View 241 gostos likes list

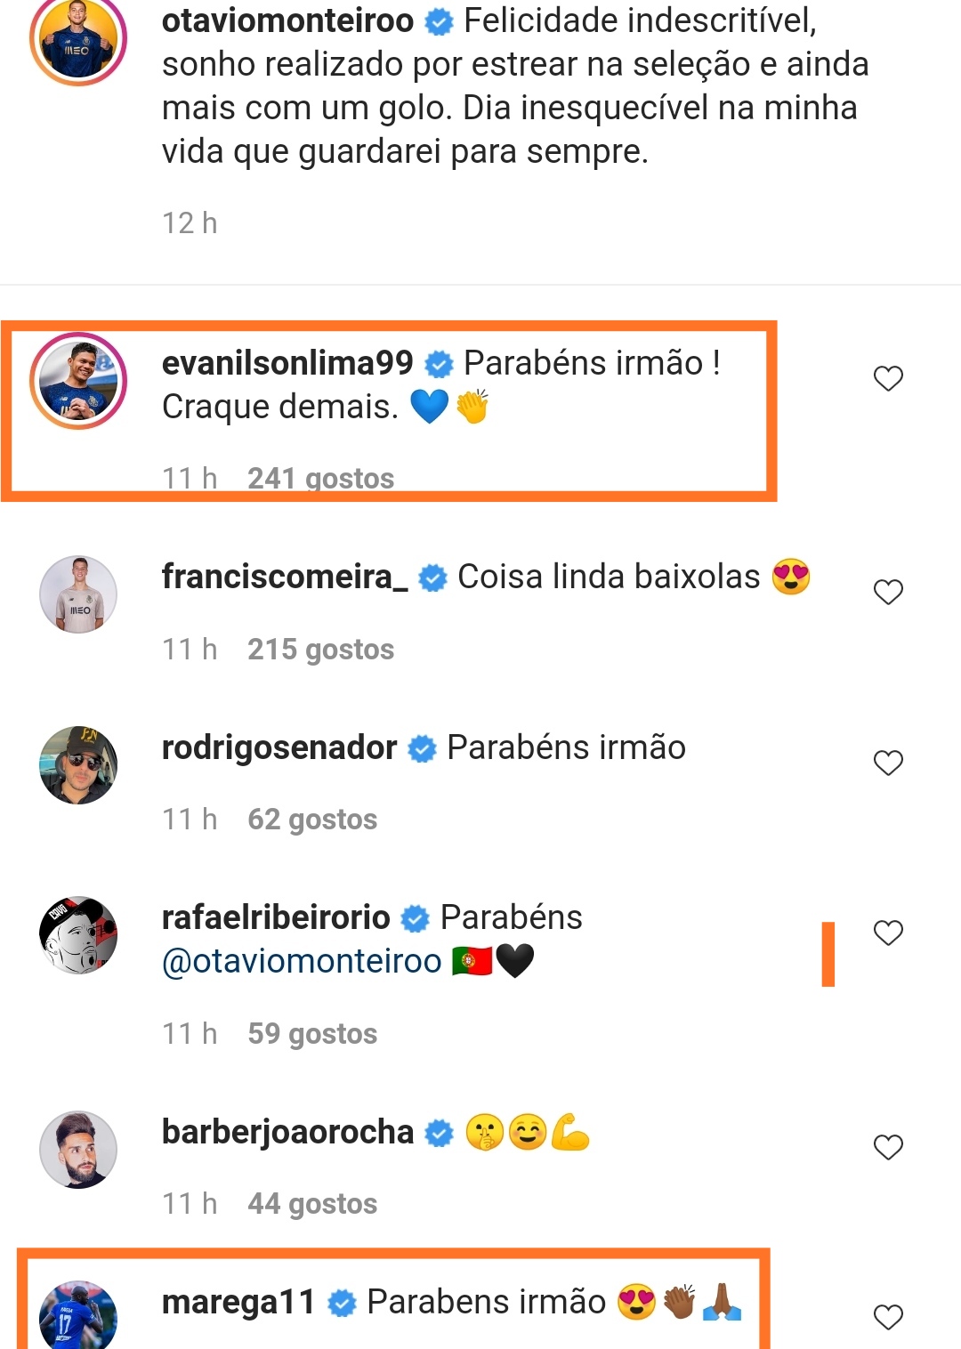[320, 479]
